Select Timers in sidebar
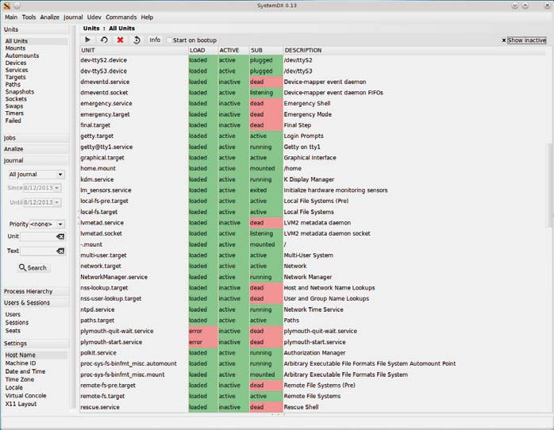This screenshot has width=554, height=430. click(14, 113)
